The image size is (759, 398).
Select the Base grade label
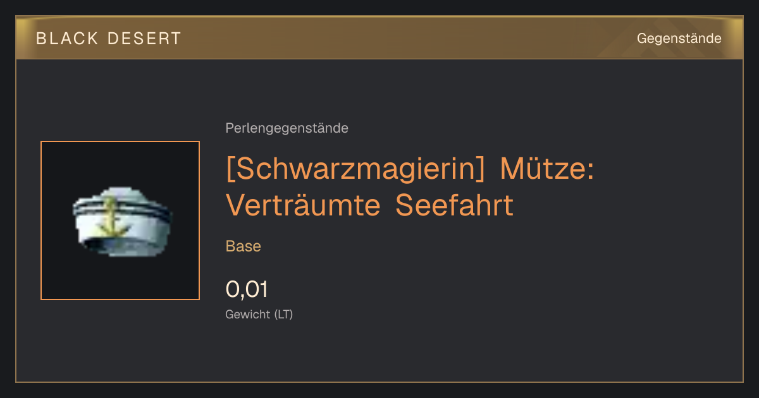[x=244, y=246]
